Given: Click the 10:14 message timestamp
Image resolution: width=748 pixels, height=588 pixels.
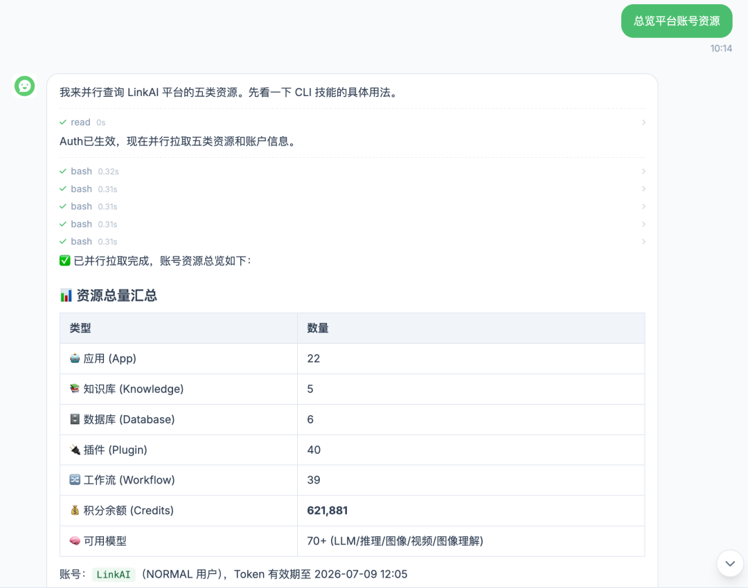Looking at the screenshot, I should 721,48.
